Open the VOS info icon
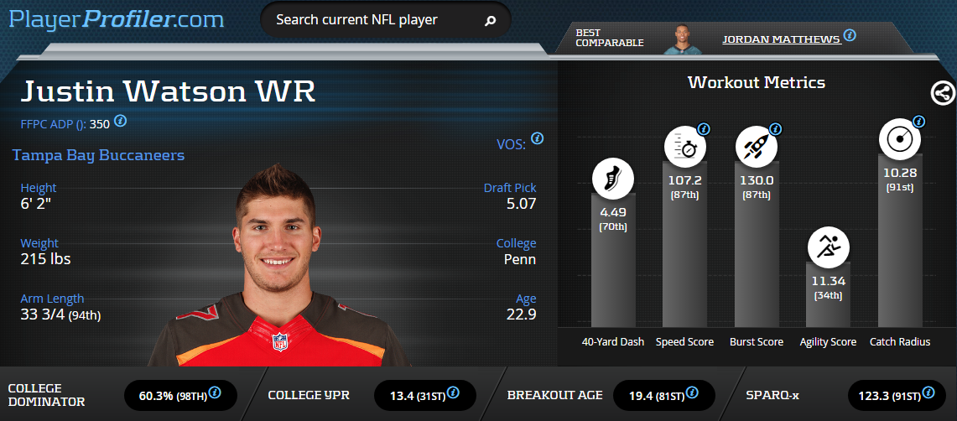957x421 pixels. (537, 138)
